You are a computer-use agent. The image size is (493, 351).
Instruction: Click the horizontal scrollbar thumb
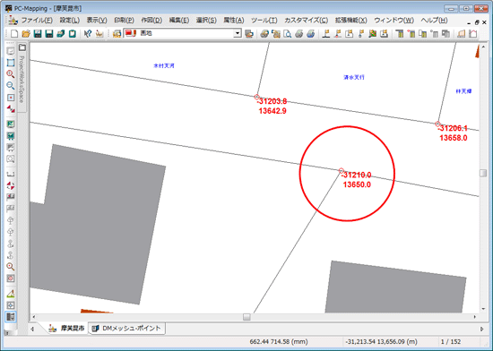point(246,317)
